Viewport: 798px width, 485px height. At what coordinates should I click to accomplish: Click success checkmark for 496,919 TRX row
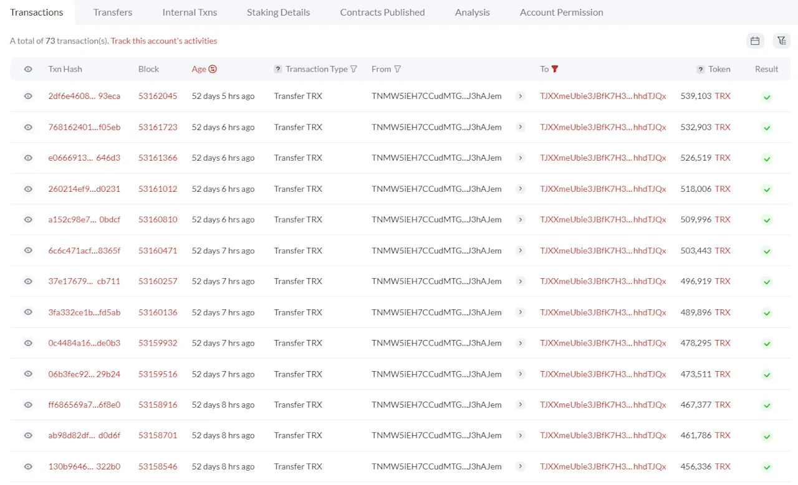pyautogui.click(x=767, y=282)
